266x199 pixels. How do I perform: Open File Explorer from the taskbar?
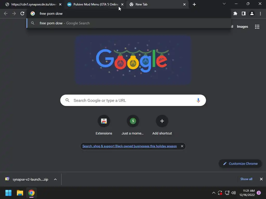[x=20, y=193]
